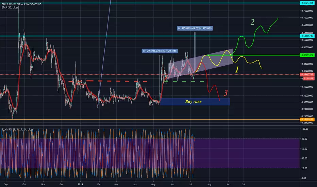Click Dec on the time axis
317x187 pixels.
pyautogui.click(x=62, y=184)
